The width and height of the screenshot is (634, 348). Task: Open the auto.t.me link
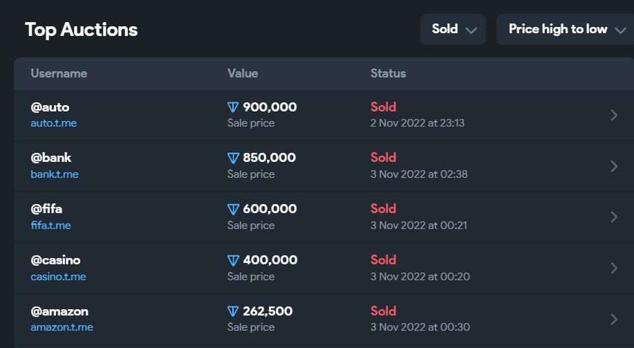(54, 123)
